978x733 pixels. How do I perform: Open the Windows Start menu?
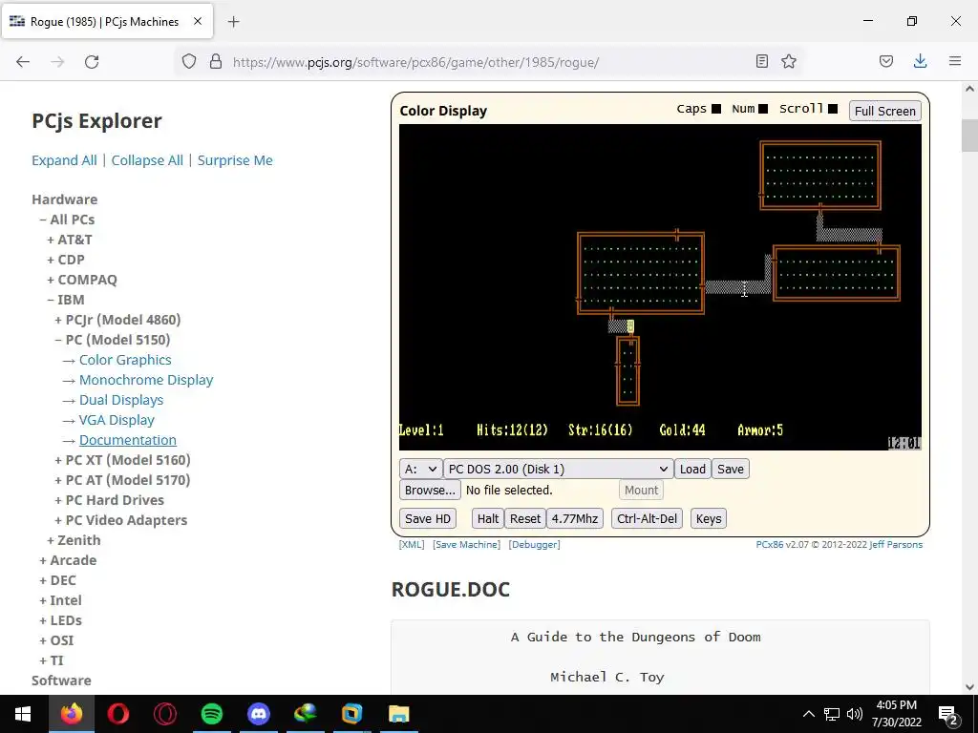point(23,714)
